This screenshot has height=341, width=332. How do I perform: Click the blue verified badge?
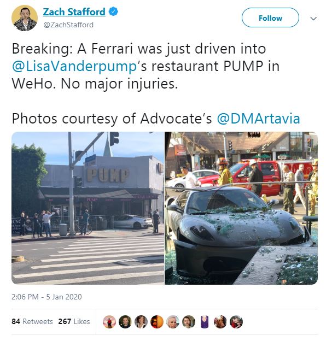[x=113, y=11]
